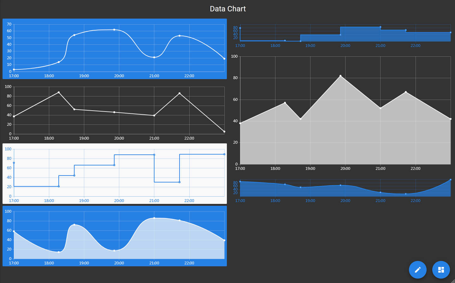Click the first peak point in dark line chart

[59, 92]
